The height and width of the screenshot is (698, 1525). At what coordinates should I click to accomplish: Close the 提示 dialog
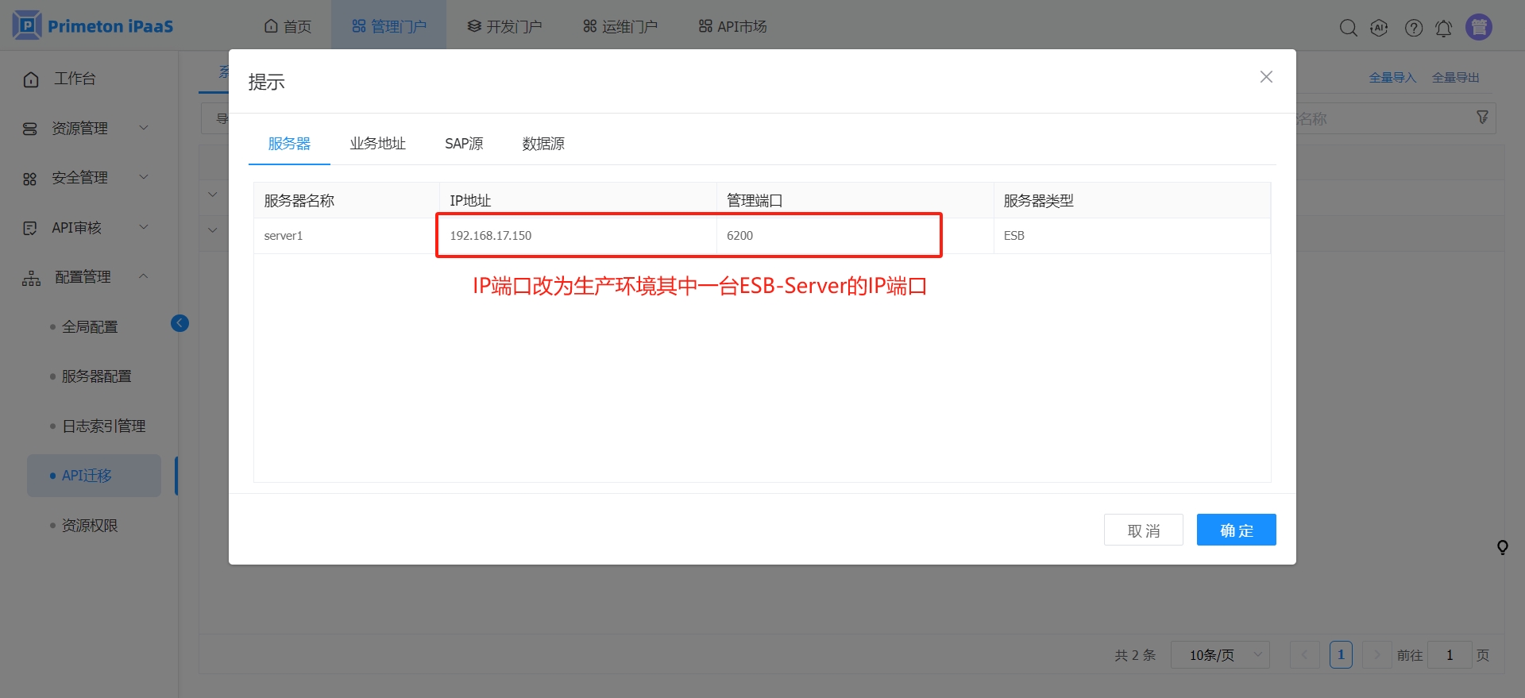pyautogui.click(x=1266, y=77)
